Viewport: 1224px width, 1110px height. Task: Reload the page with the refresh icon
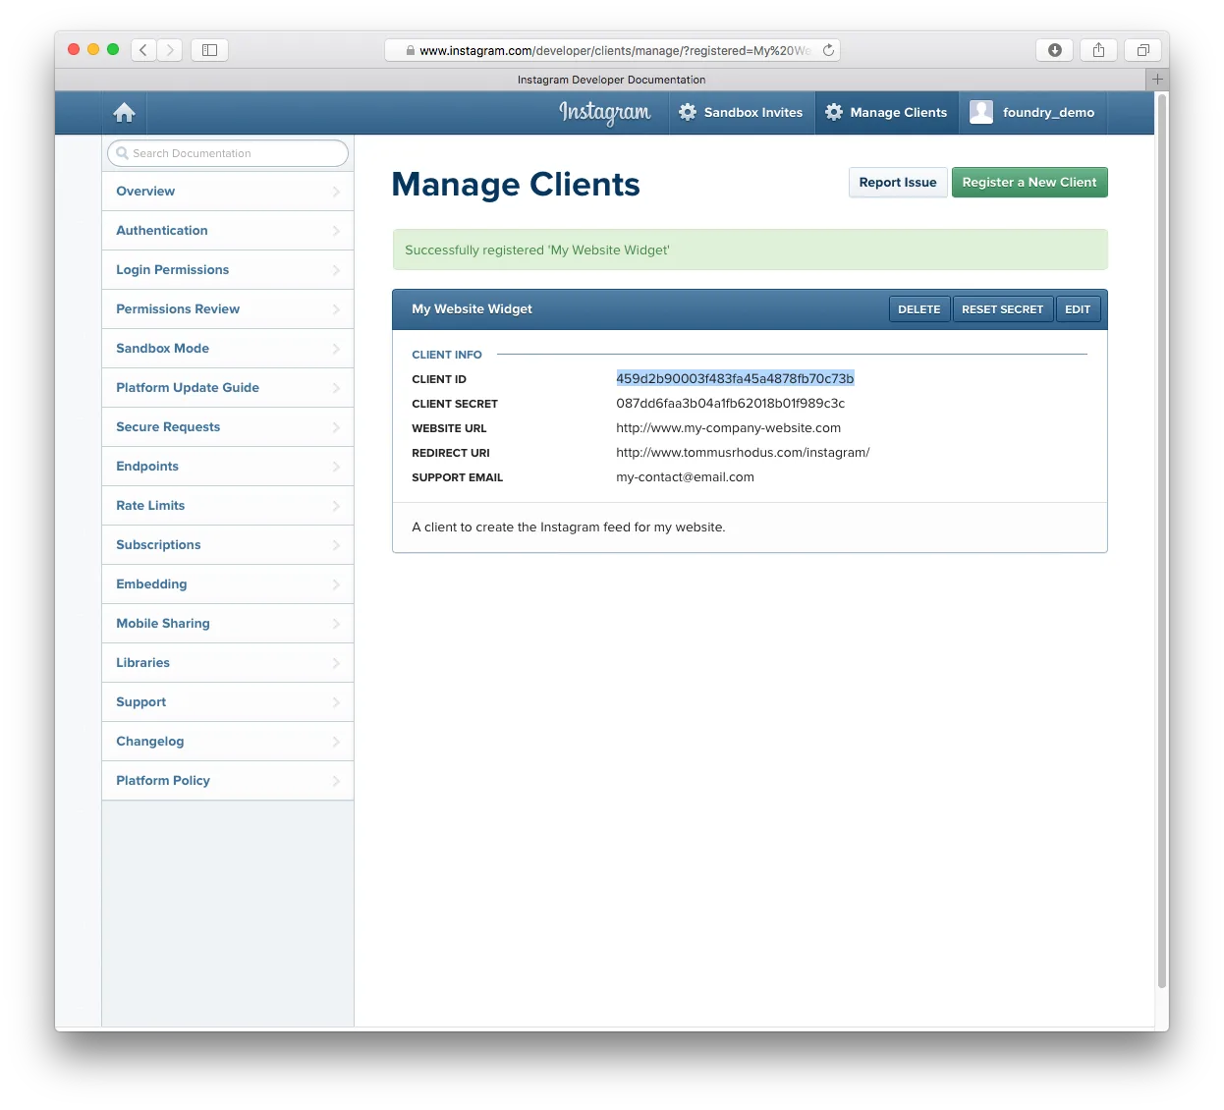click(x=828, y=50)
